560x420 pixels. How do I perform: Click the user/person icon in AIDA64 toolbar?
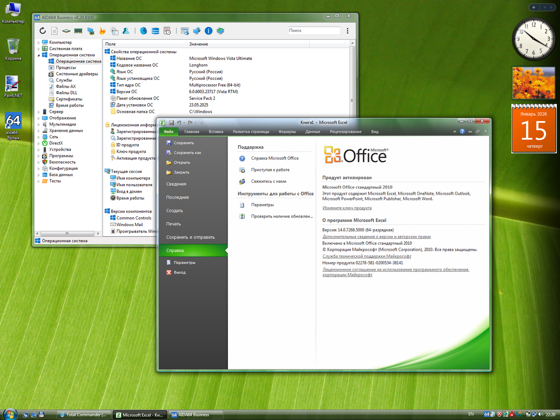[126, 31]
